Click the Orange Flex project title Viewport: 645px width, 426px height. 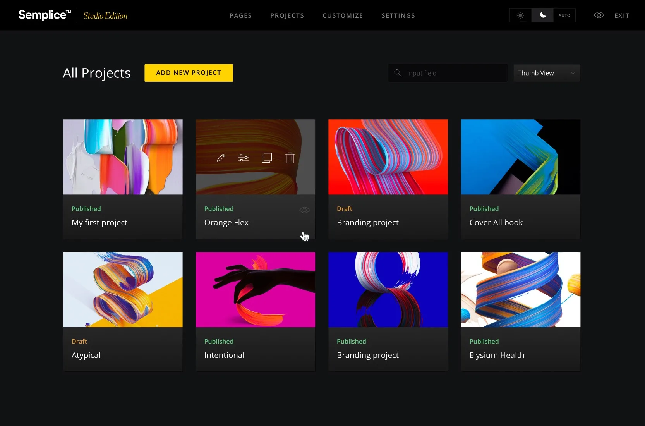tap(226, 223)
